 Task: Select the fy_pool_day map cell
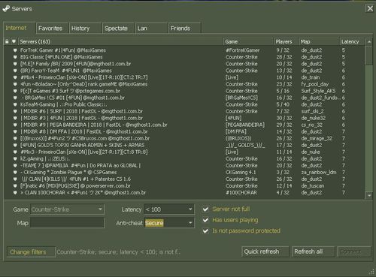click(315, 84)
